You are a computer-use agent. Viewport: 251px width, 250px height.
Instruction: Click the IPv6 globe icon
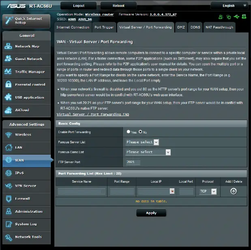pyautogui.click(x=9, y=173)
